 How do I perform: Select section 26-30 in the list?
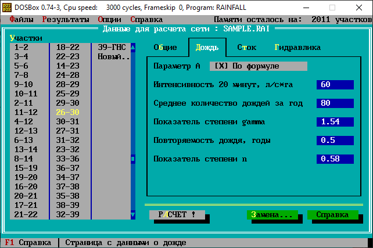[x=67, y=113]
